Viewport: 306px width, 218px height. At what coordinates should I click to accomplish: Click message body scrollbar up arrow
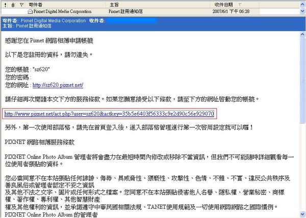[x=302, y=35]
